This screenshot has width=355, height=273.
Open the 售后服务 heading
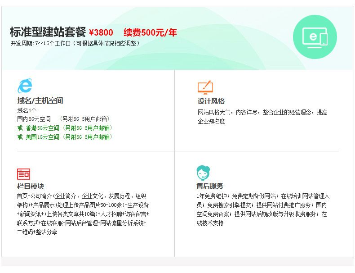click(210, 186)
